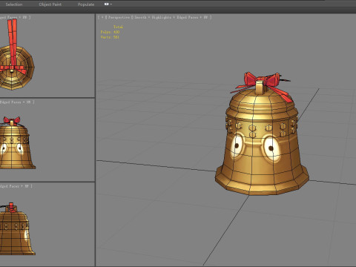Switch to the Populate ribbon tab

tap(86, 4)
